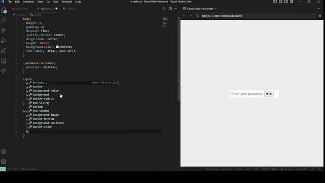325x183 pixels.
Task: Open the preview browser menu icon
Action: (320, 16)
